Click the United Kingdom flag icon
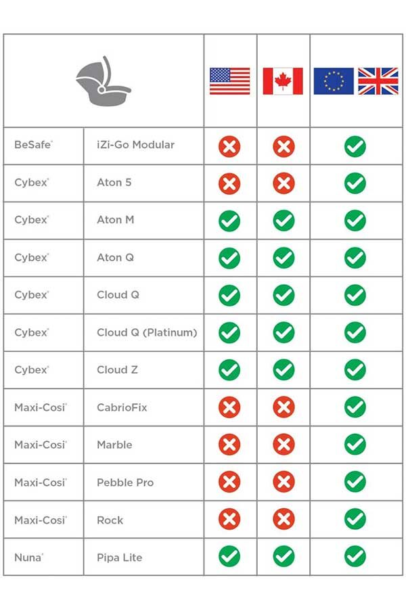This screenshot has height=609, width=406. point(378,81)
